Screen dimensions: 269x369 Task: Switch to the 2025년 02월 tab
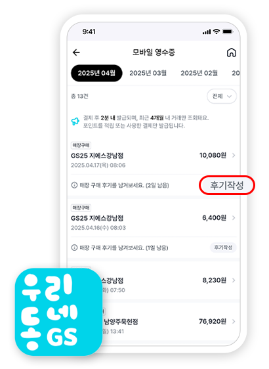pos(199,73)
